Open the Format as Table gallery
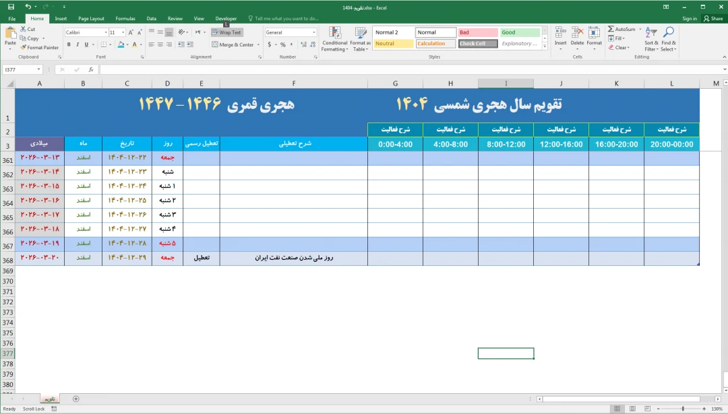 click(x=360, y=39)
